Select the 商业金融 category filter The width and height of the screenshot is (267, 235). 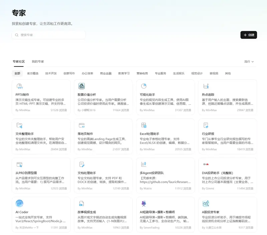coord(106,73)
